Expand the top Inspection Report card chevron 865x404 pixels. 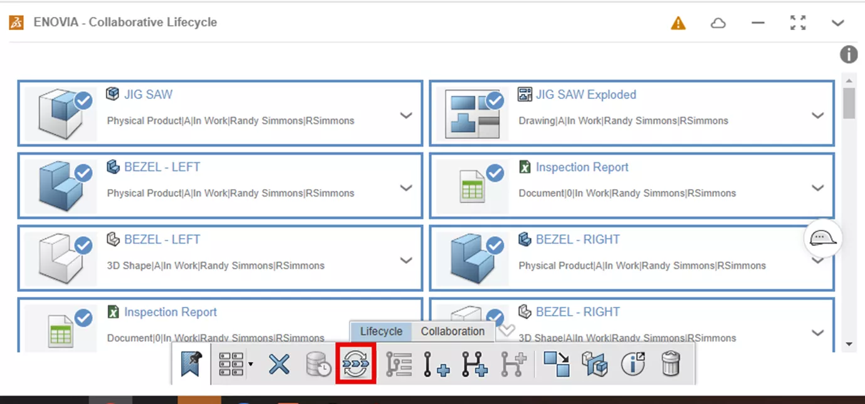point(817,188)
